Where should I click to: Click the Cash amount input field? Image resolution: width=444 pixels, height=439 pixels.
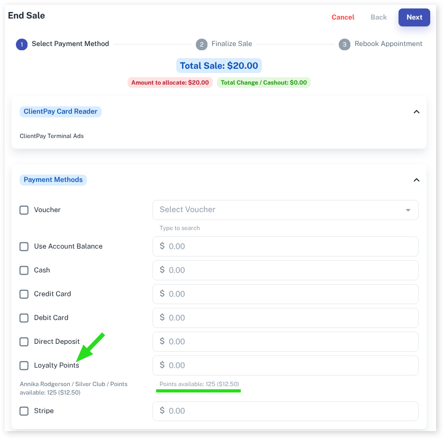(285, 270)
